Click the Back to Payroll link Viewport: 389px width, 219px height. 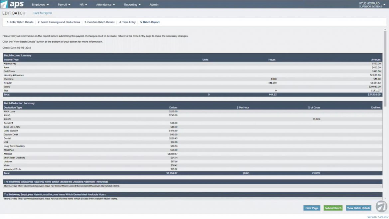(x=42, y=13)
